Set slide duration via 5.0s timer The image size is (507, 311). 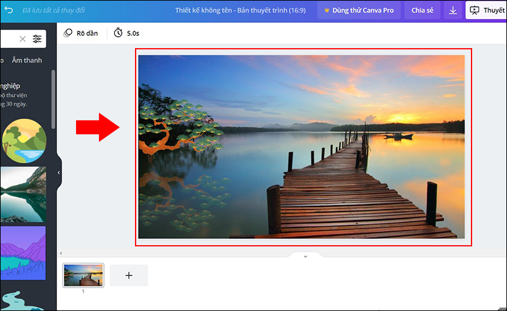click(x=126, y=33)
